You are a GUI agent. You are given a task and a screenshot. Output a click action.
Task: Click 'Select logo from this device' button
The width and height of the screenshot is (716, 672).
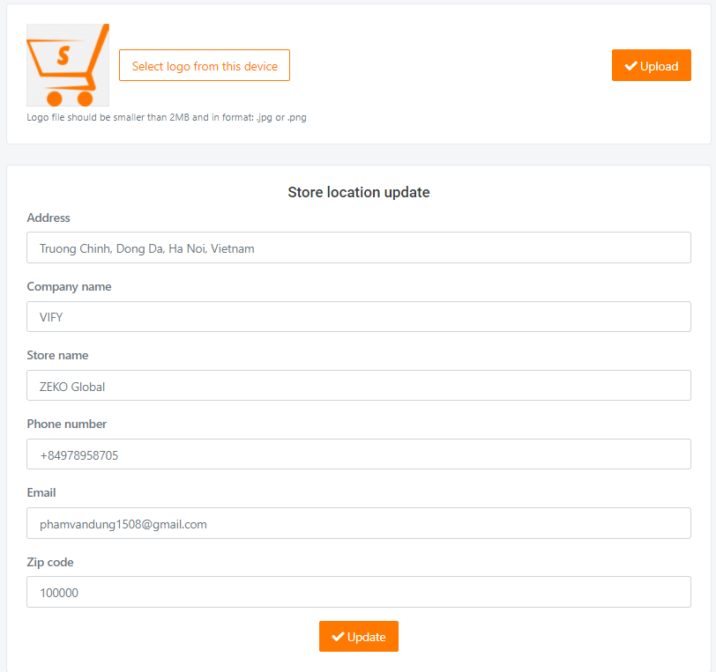pos(205,65)
